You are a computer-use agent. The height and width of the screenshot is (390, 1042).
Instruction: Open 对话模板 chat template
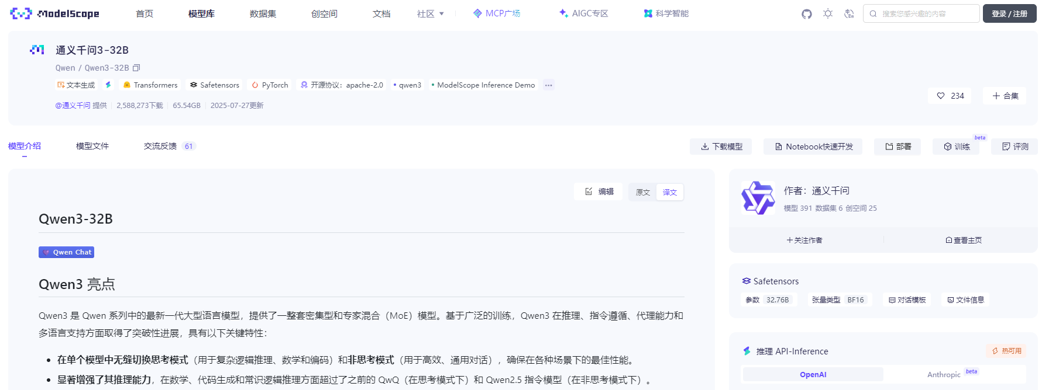(x=907, y=300)
